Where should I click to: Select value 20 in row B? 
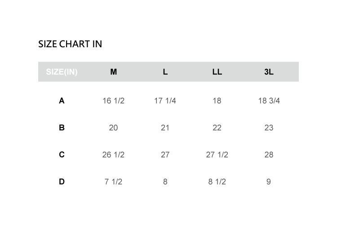pyautogui.click(x=113, y=128)
